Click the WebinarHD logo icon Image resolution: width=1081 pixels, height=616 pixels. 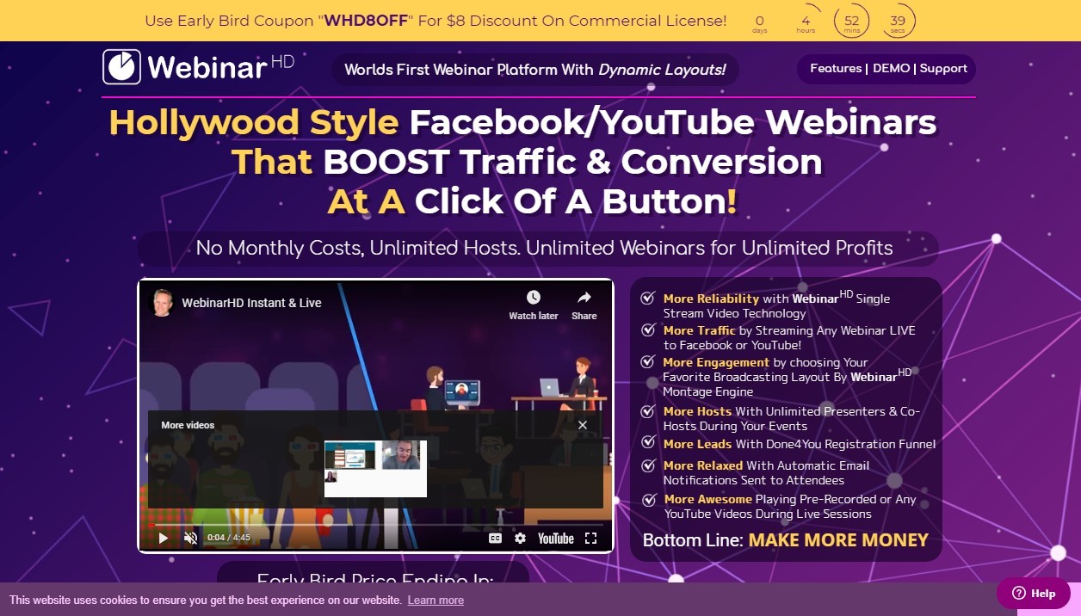[121, 67]
